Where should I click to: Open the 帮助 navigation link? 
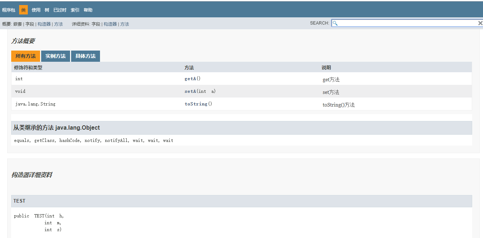88,10
